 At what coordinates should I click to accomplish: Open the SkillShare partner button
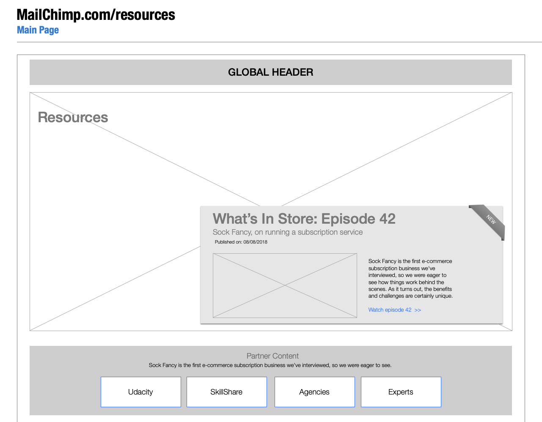(x=226, y=392)
